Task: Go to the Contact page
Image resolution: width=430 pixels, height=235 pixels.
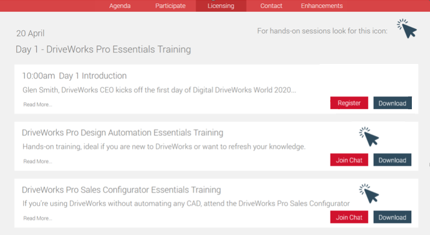Action: tap(271, 6)
